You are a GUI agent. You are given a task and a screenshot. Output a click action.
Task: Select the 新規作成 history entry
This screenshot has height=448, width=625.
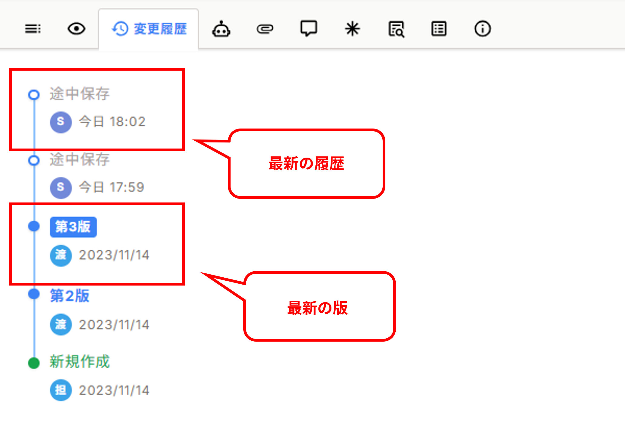(80, 362)
